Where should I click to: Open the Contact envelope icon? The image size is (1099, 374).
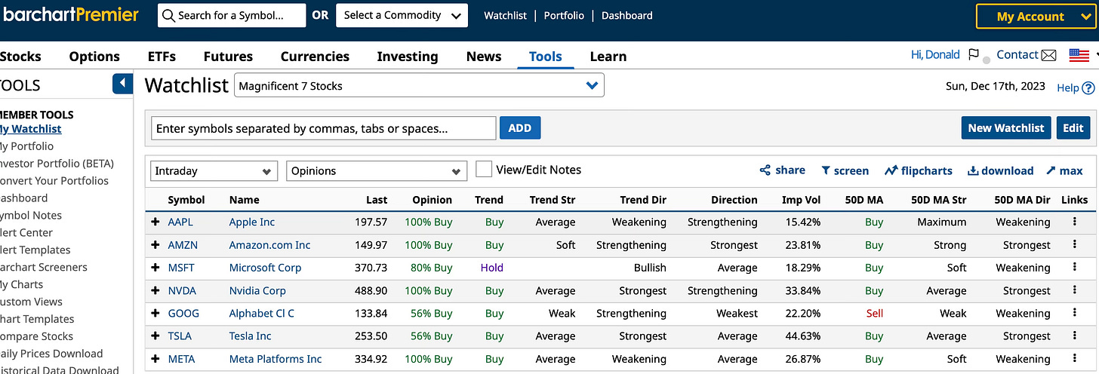click(1048, 55)
